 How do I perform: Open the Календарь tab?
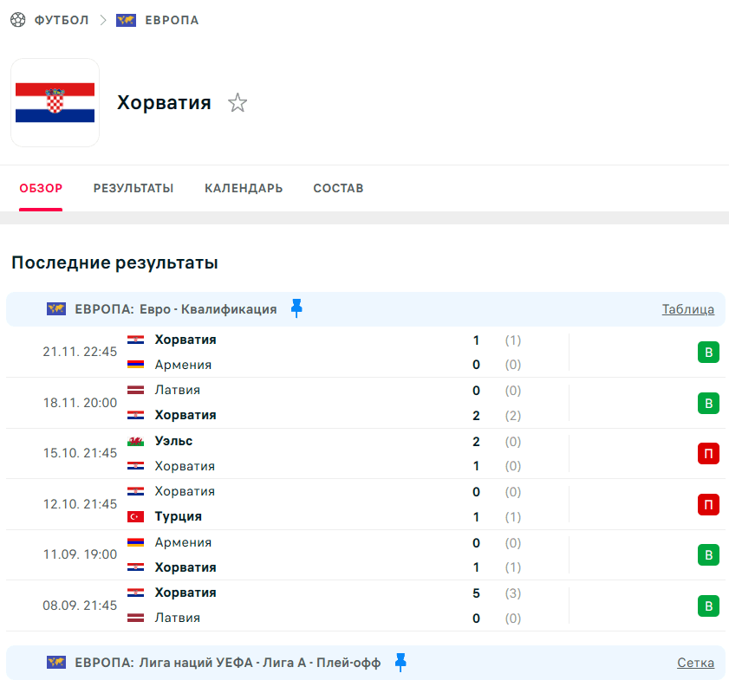pos(244,188)
